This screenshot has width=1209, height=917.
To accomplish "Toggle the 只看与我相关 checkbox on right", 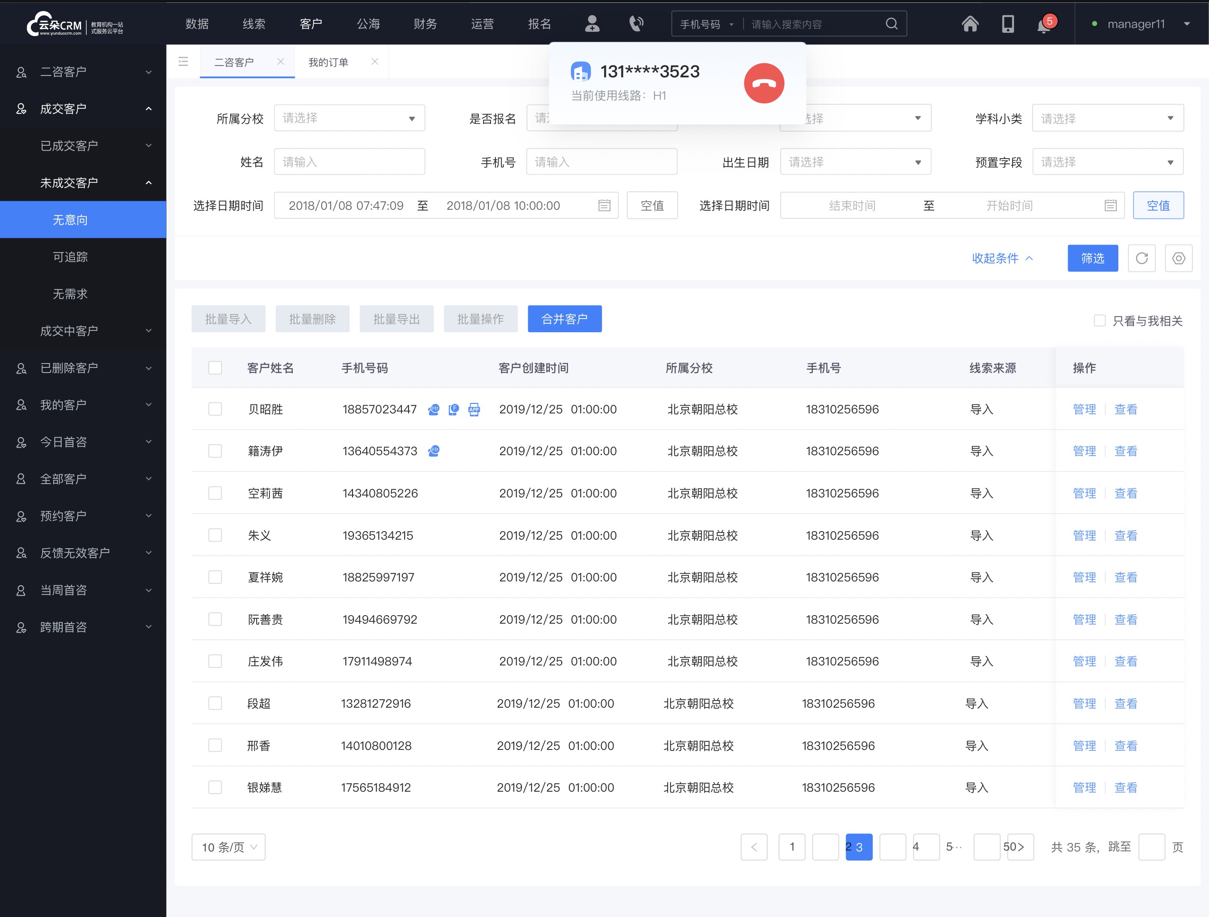I will [1096, 320].
